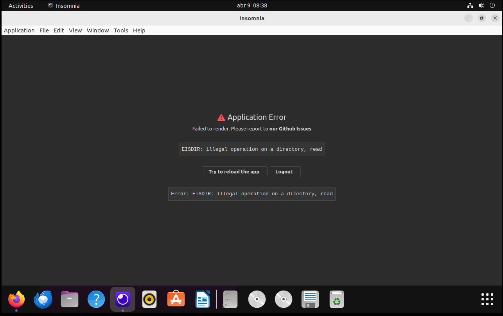Click the power icon in top bar
Viewport: 503px width, 316px height.
(492, 5)
